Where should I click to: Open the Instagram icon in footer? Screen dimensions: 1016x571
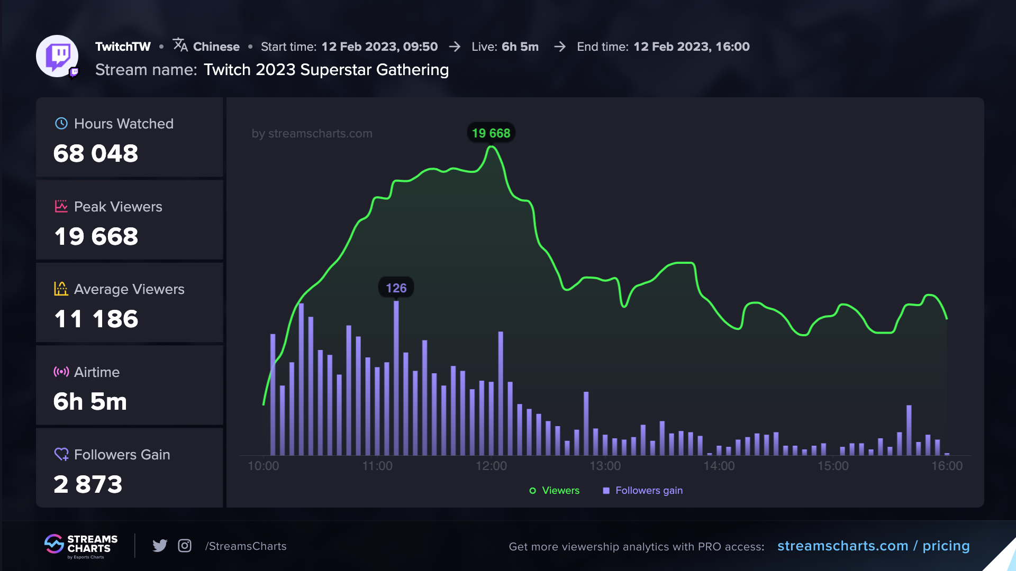(185, 545)
